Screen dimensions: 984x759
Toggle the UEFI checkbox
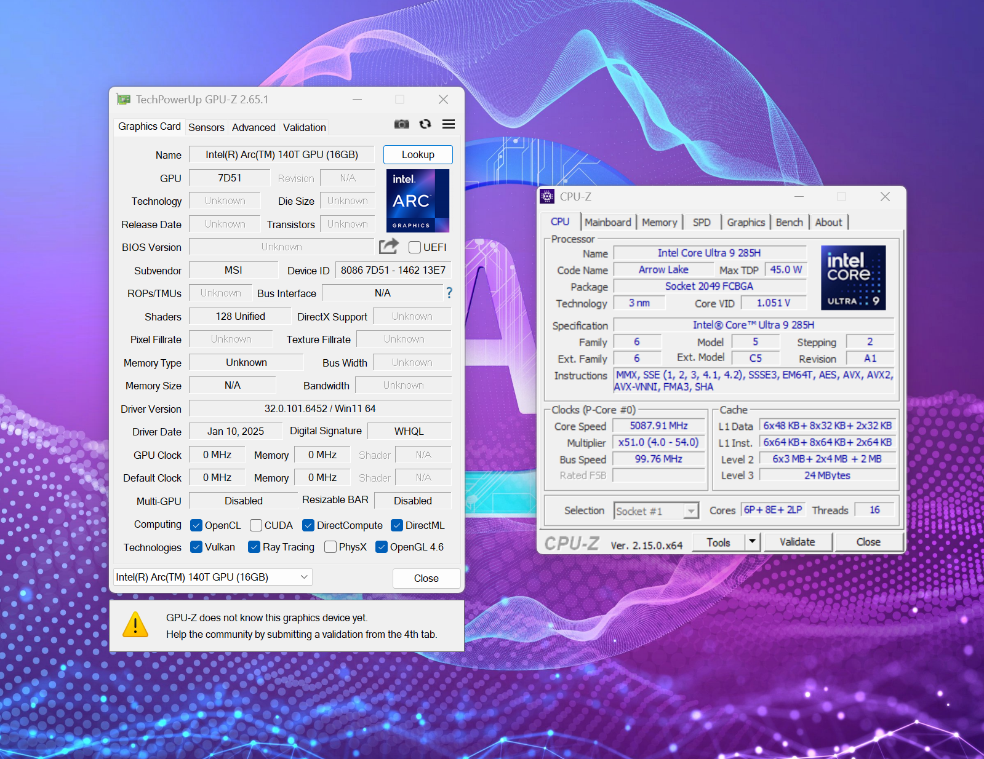(415, 247)
